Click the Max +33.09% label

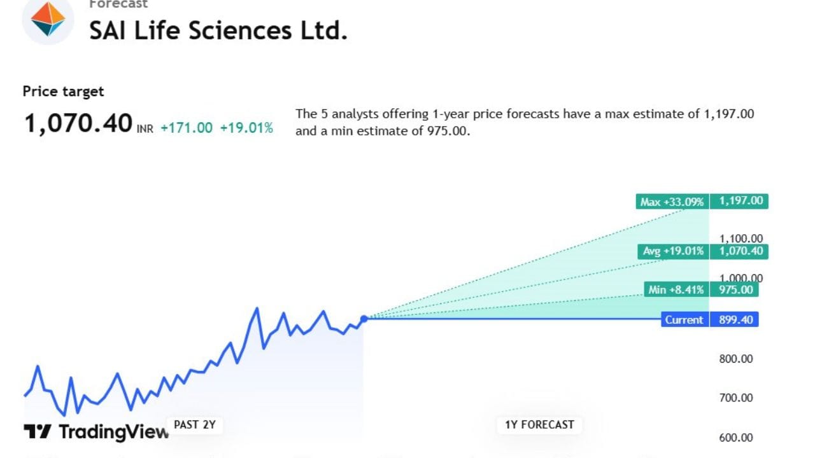click(x=672, y=202)
